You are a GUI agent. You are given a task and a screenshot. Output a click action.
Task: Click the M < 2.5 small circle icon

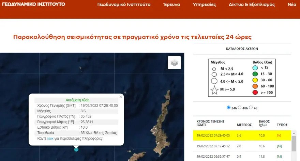[x=214, y=69]
